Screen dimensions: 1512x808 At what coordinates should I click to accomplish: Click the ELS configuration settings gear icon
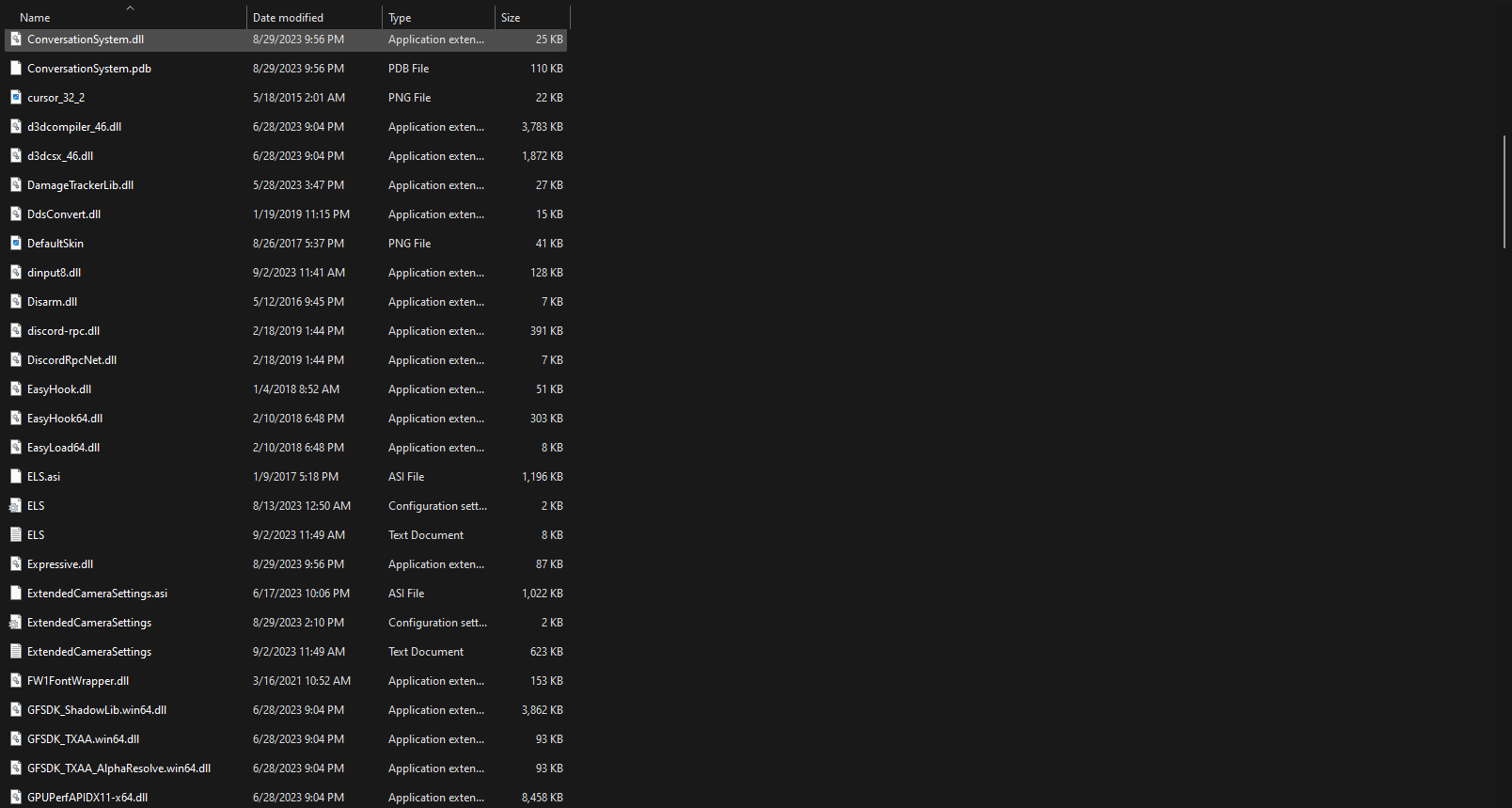tap(16, 506)
